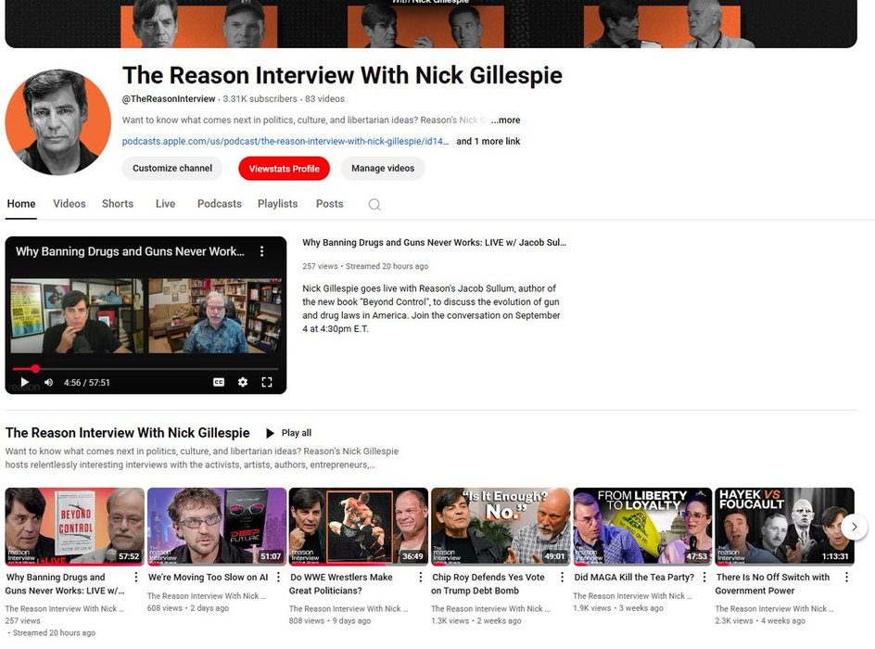Open the three-dot menu in the featured player
The width and height of the screenshot is (875, 649).
point(261,251)
